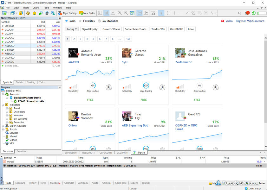This screenshot has height=190, width=267.
Task: Launch MetaEditor IDE via gold book icon
Action: (28, 13)
